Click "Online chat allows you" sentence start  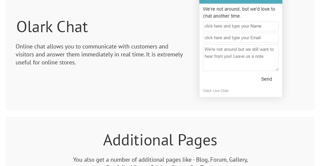[40, 46]
